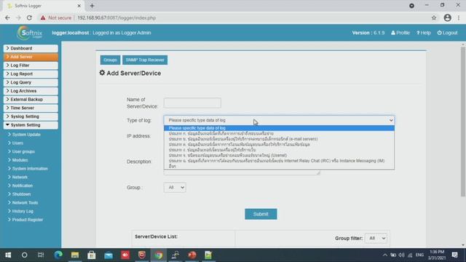Open Task View on the taskbar
The height and width of the screenshot is (262, 466).
click(41, 255)
